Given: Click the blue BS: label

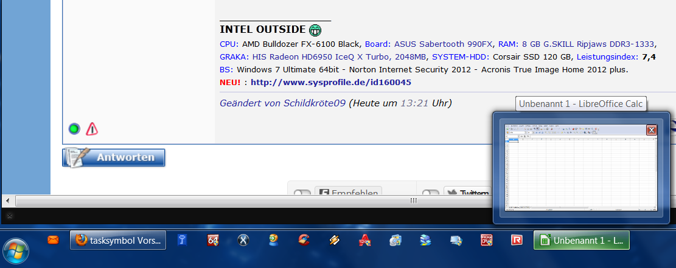Looking at the screenshot, I should pos(226,69).
